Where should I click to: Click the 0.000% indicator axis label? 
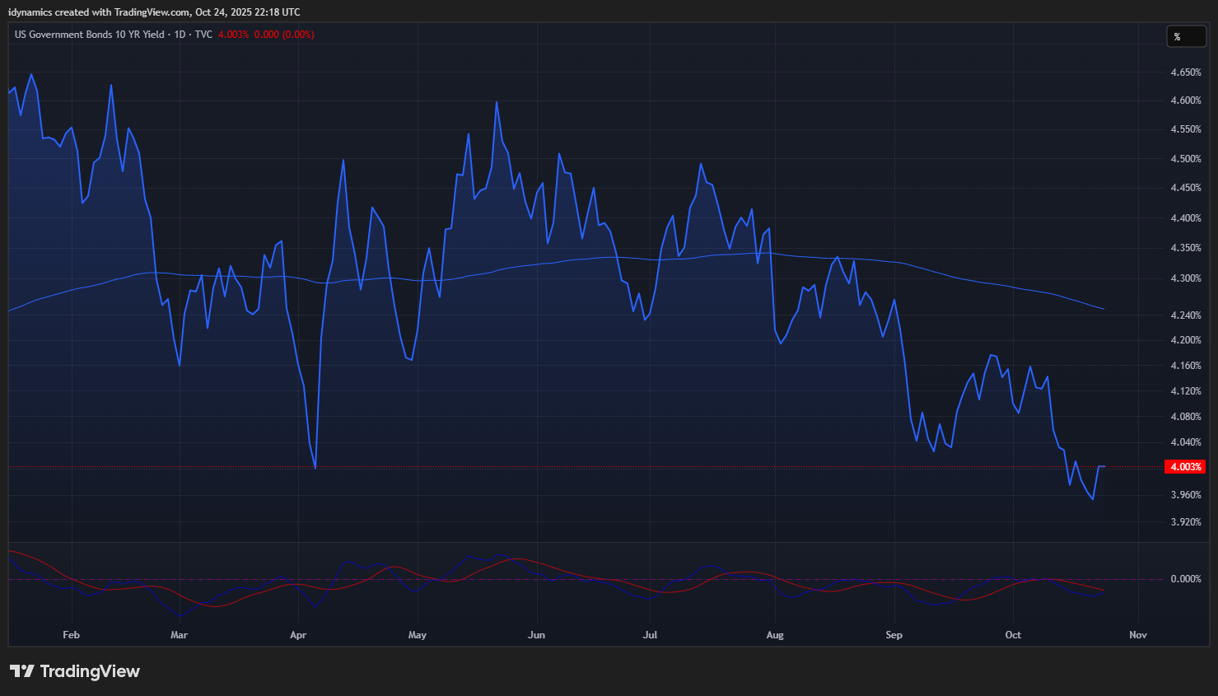pos(1185,579)
